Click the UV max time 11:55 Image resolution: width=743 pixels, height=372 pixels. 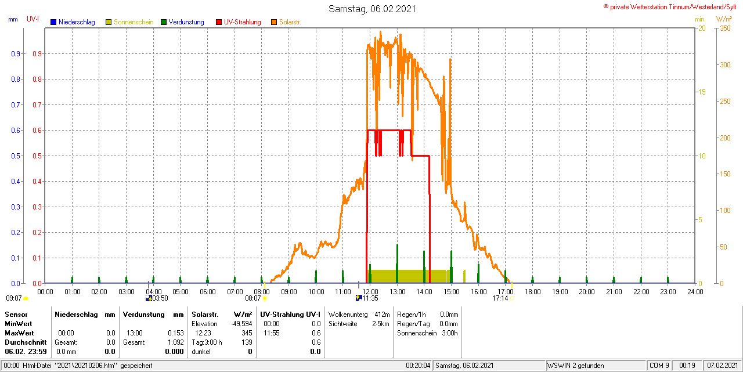272,333
